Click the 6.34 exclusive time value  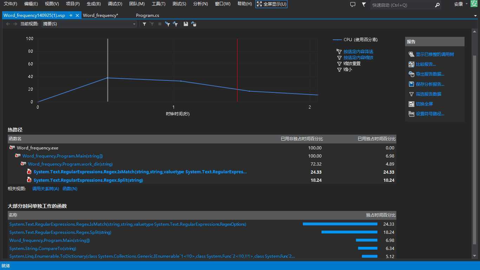pos(390,249)
